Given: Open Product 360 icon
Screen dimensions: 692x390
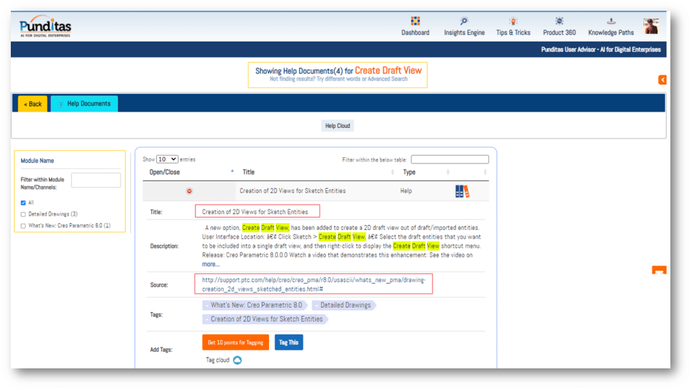Looking at the screenshot, I should click(x=559, y=21).
